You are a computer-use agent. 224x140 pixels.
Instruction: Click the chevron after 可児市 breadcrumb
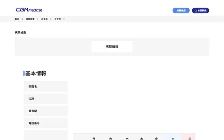pyautogui.click(x=64, y=19)
